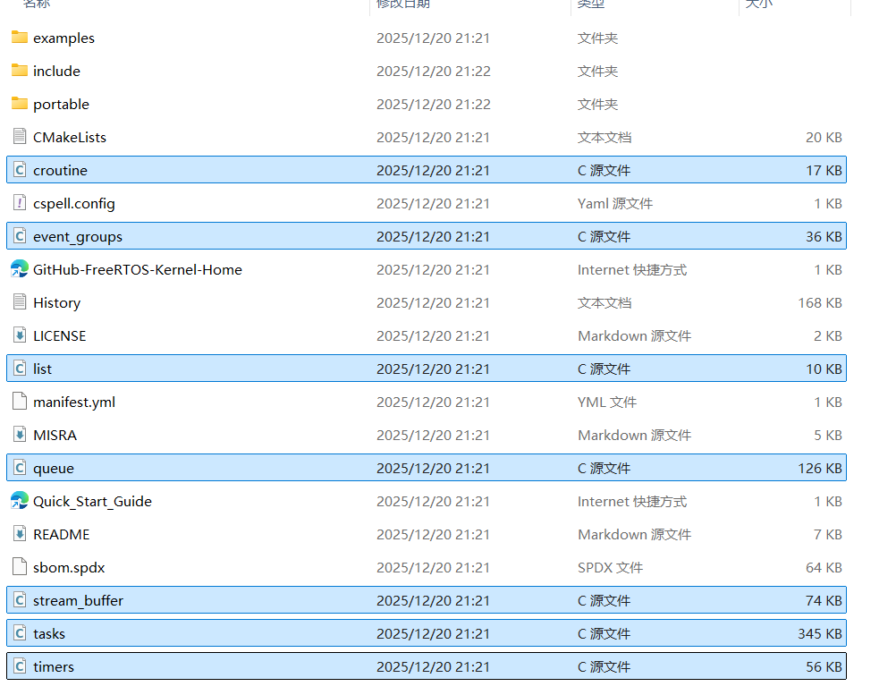Select the croutine file name
The image size is (896, 695).
(x=60, y=170)
